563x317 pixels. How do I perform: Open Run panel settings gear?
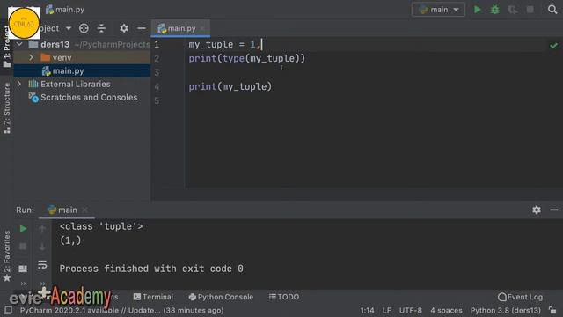coord(537,210)
